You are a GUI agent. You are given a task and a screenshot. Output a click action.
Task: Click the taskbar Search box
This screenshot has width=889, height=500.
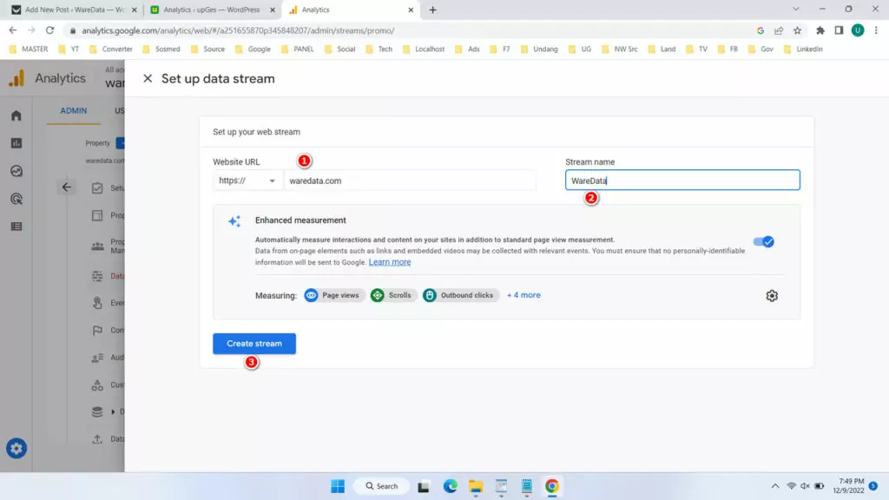coord(382,486)
